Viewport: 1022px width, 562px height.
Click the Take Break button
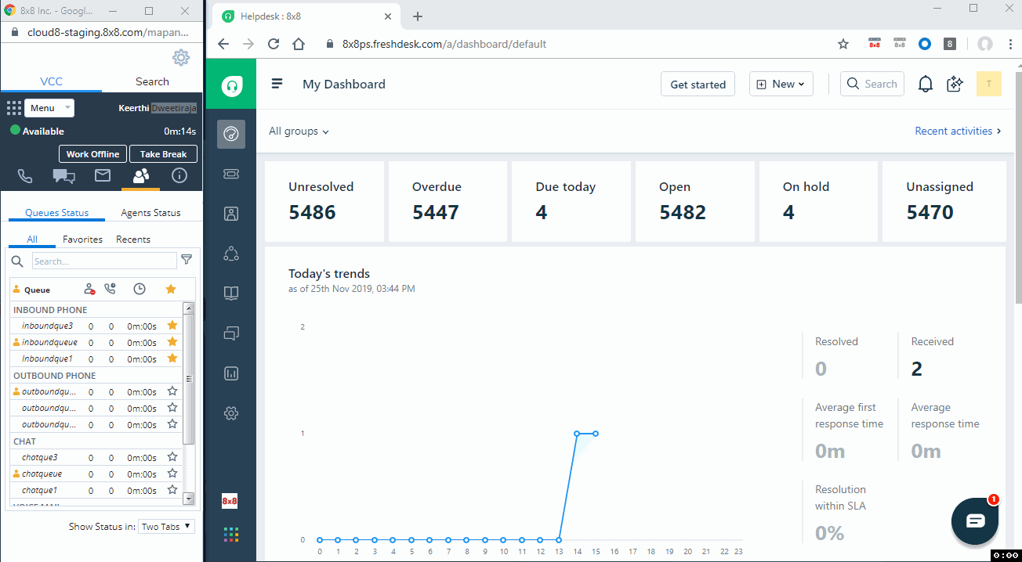[163, 154]
